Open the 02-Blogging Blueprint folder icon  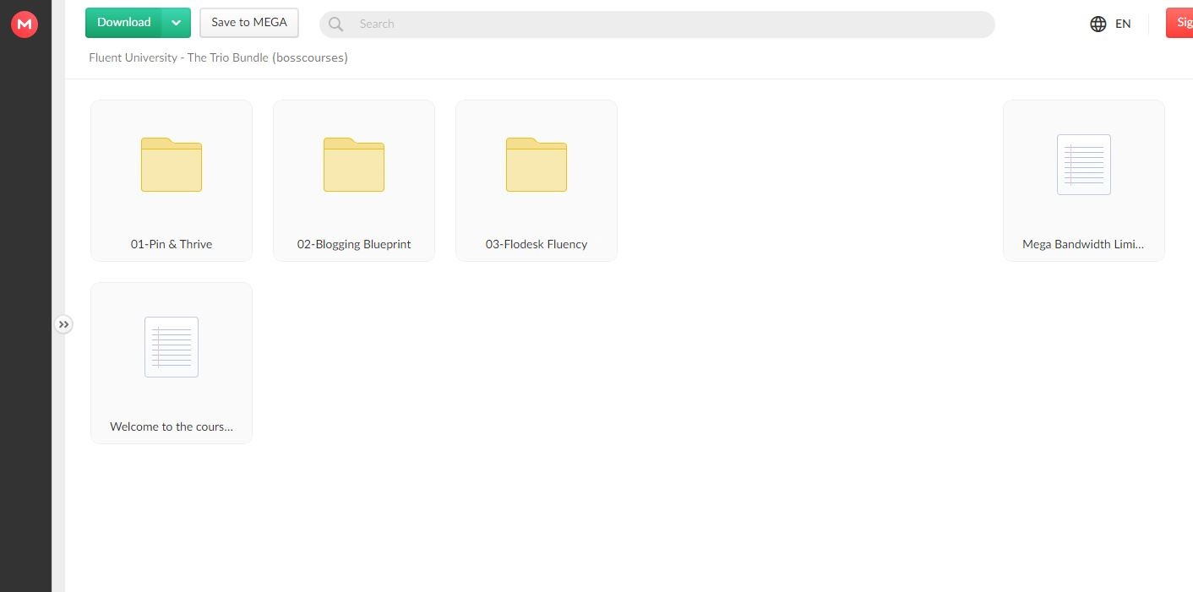pos(354,165)
